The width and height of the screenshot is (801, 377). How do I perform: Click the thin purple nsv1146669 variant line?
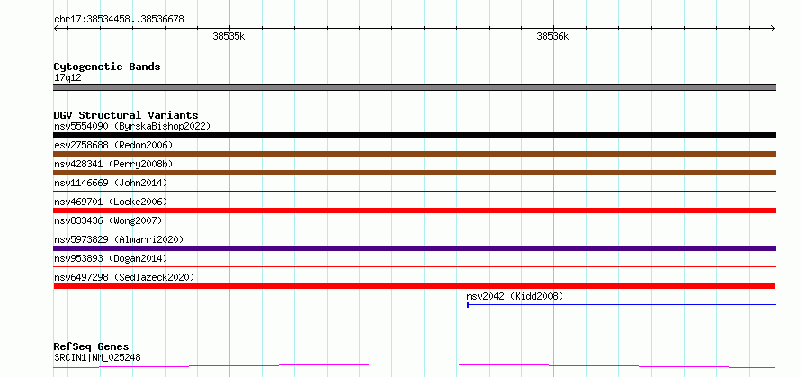click(x=414, y=191)
